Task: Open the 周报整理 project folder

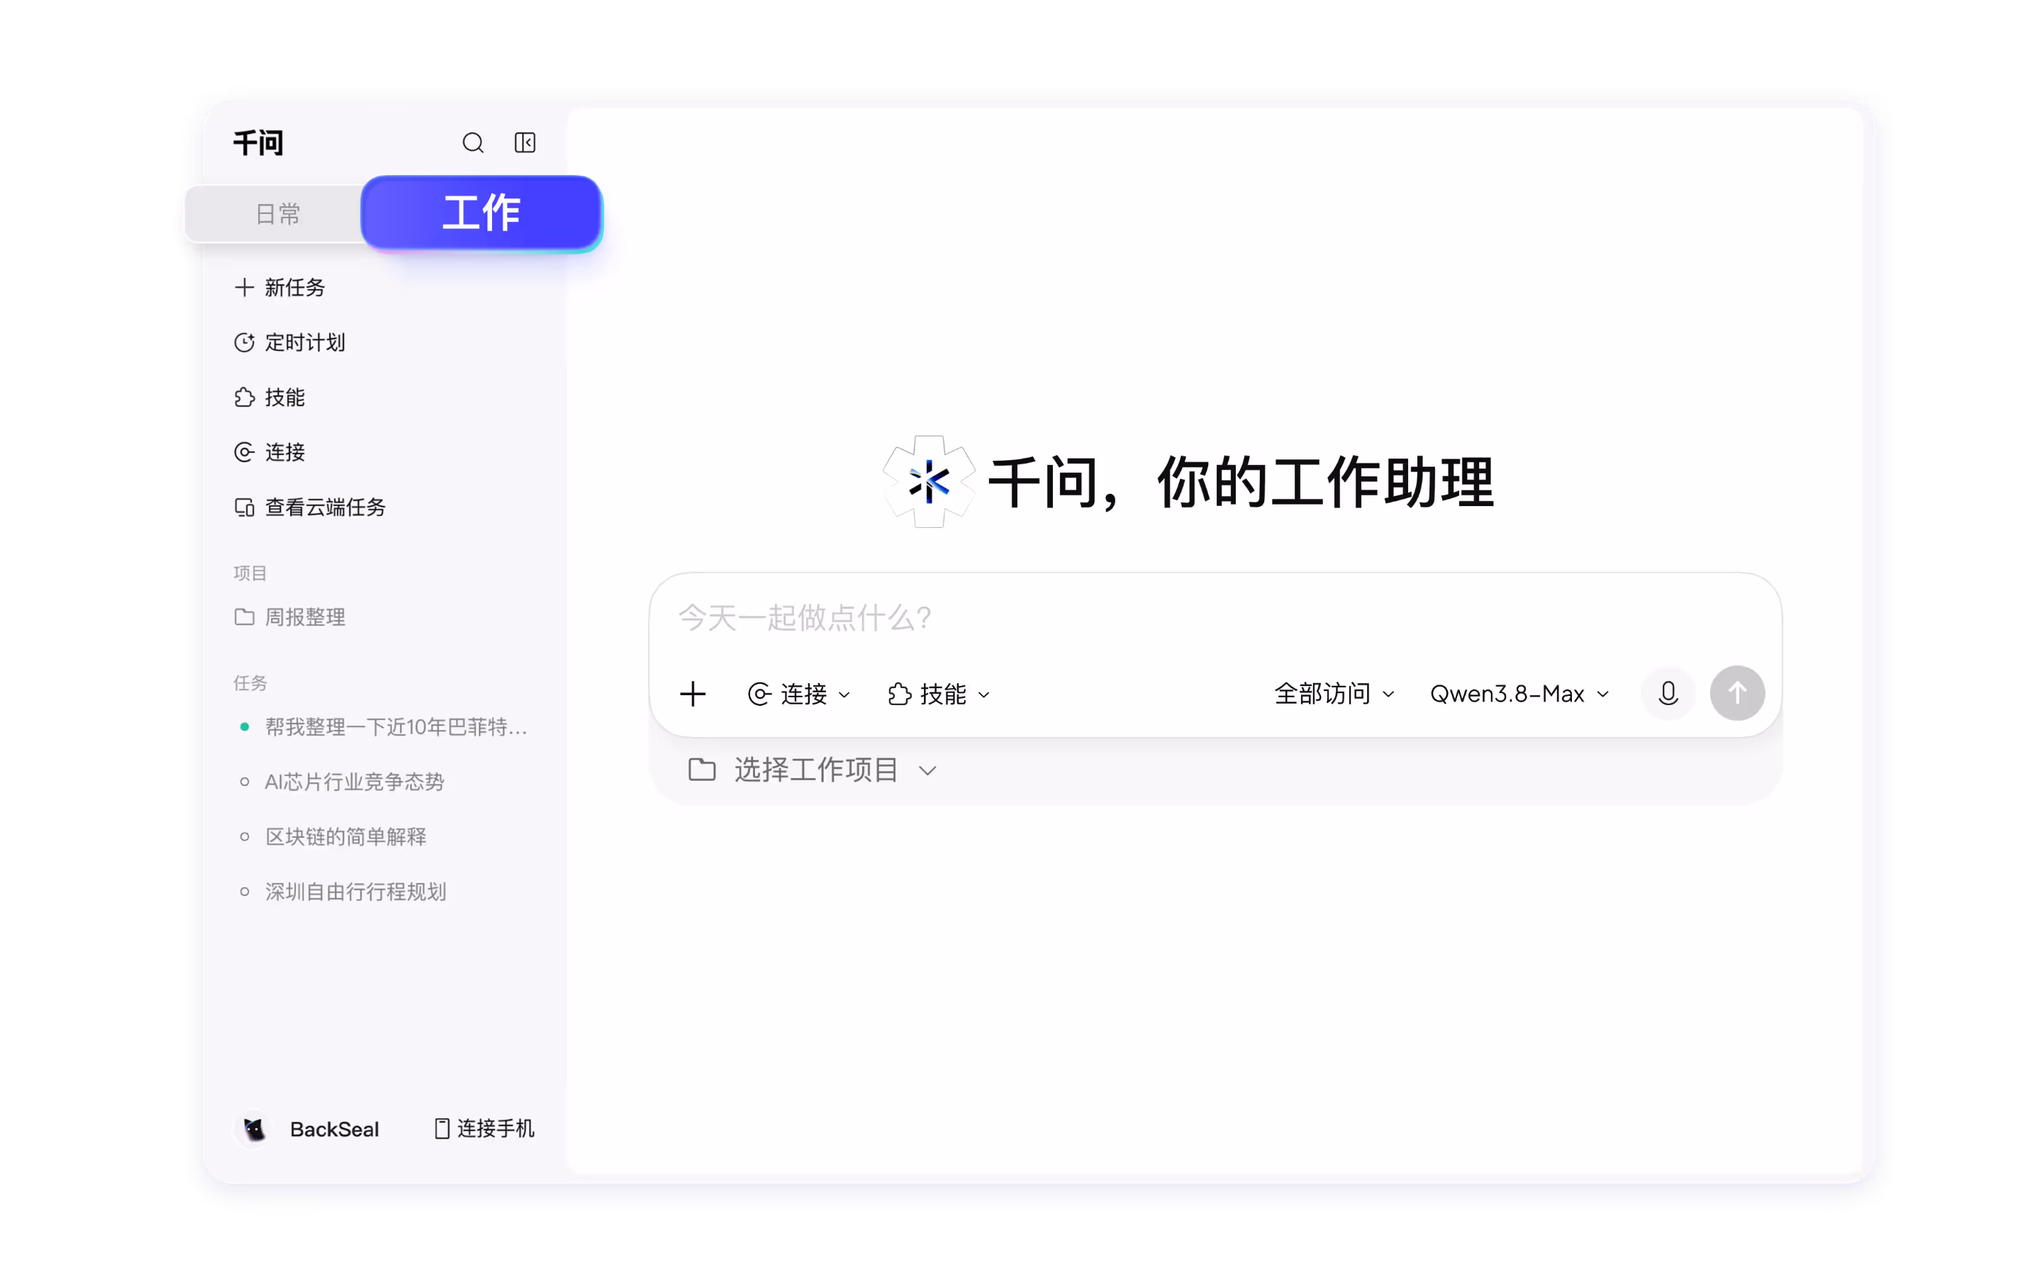Action: 290,618
